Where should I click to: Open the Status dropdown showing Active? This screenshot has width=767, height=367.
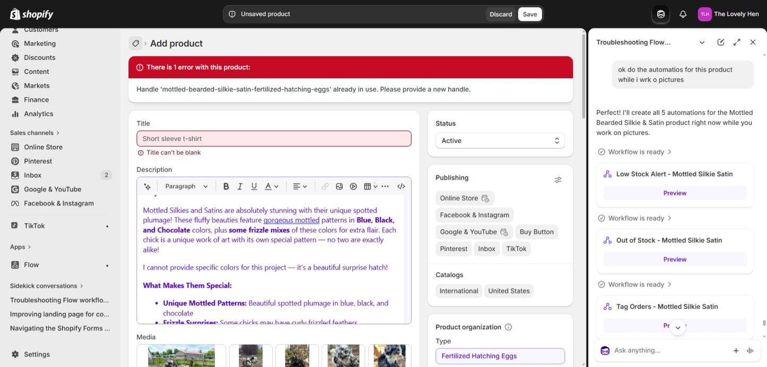tap(500, 141)
